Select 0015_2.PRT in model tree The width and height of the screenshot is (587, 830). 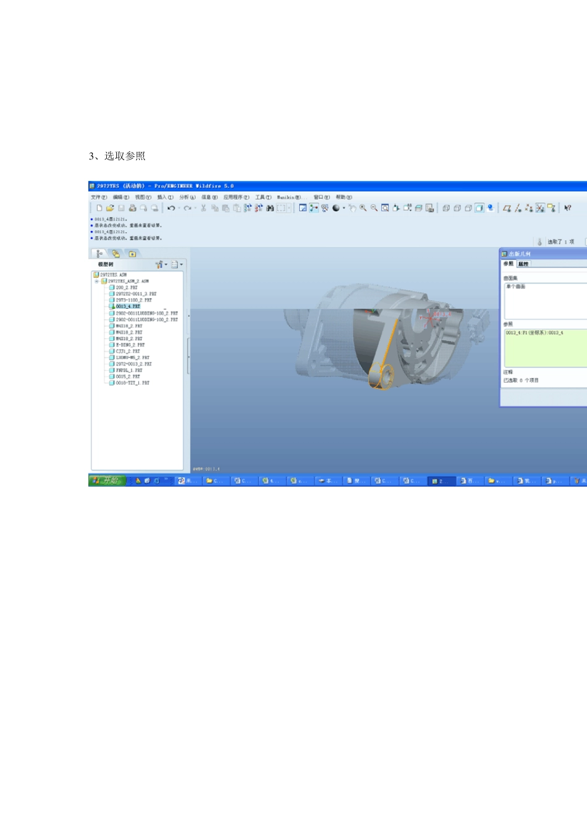pos(127,376)
